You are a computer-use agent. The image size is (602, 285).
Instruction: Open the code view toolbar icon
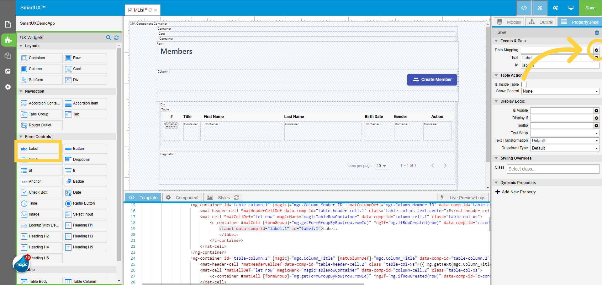click(524, 8)
